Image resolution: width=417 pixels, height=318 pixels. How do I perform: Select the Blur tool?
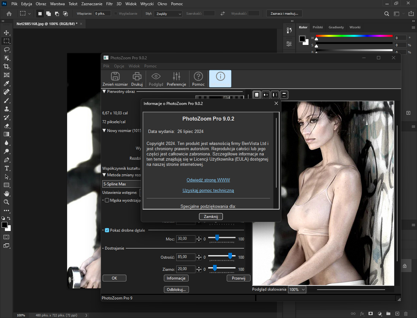click(x=6, y=143)
